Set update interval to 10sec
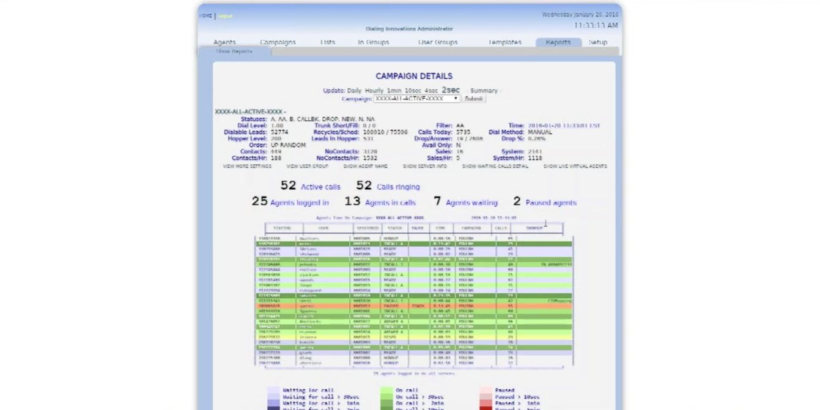 [x=413, y=90]
